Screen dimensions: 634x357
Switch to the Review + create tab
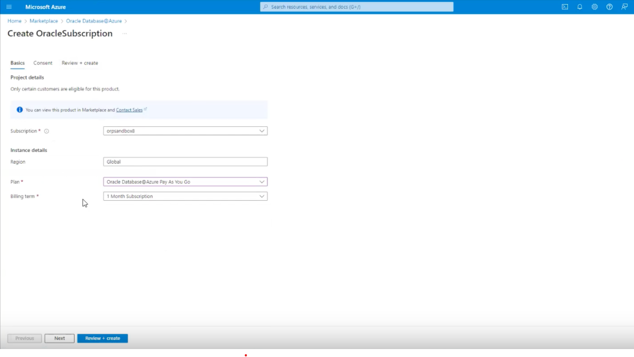click(x=80, y=63)
